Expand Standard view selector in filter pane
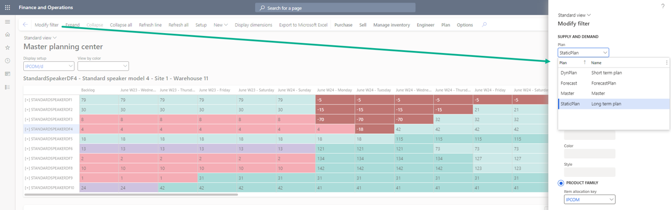 click(574, 15)
